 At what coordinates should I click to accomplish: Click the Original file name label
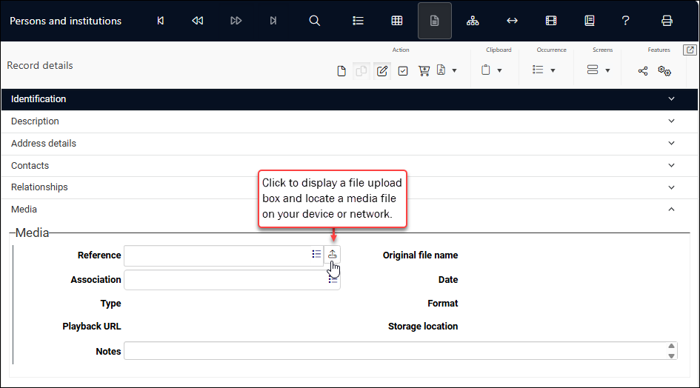point(420,255)
